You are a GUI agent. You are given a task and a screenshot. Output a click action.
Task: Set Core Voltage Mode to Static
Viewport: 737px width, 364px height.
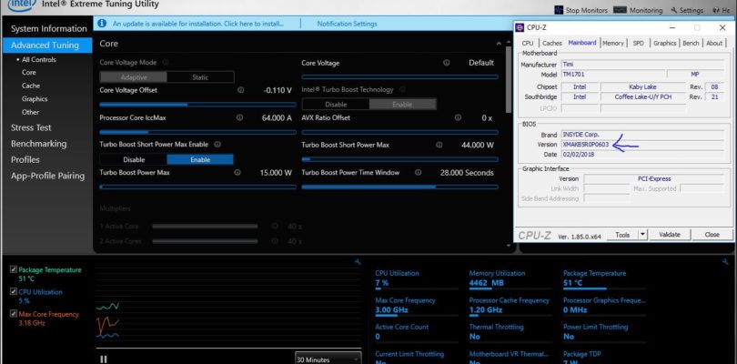pos(200,77)
